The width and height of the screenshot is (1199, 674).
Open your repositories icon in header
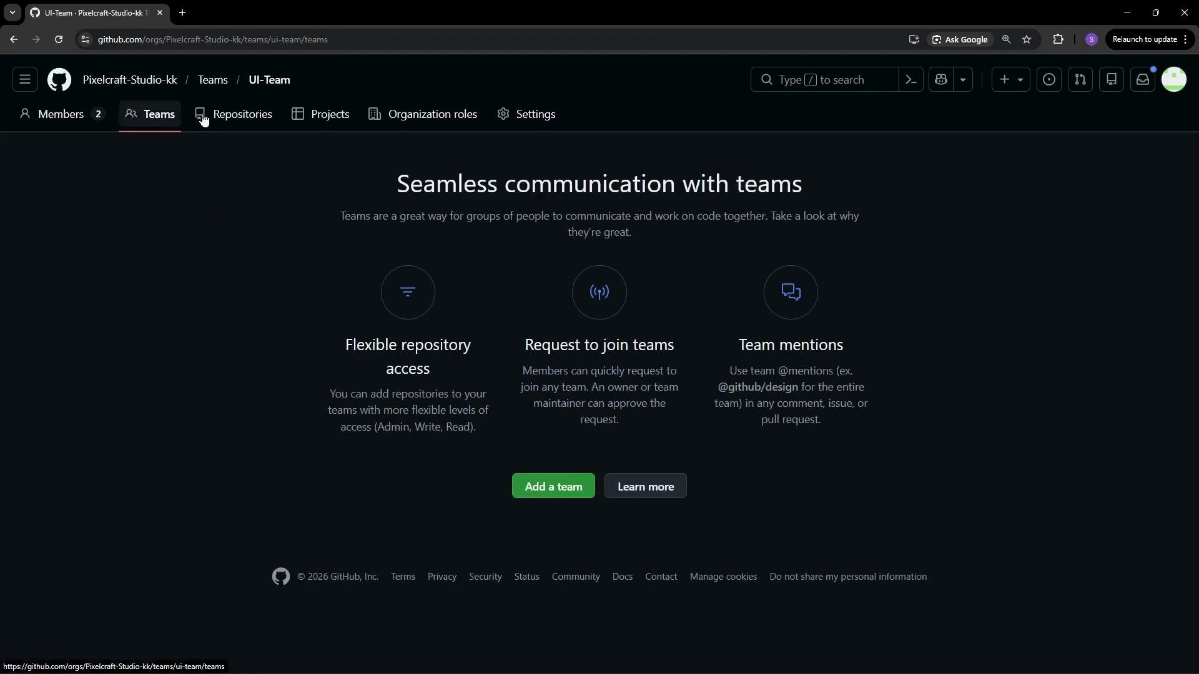pyautogui.click(x=1112, y=80)
